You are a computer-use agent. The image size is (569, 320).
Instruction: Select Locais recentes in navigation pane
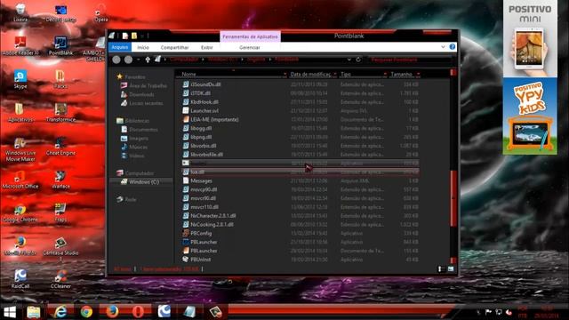(x=141, y=103)
